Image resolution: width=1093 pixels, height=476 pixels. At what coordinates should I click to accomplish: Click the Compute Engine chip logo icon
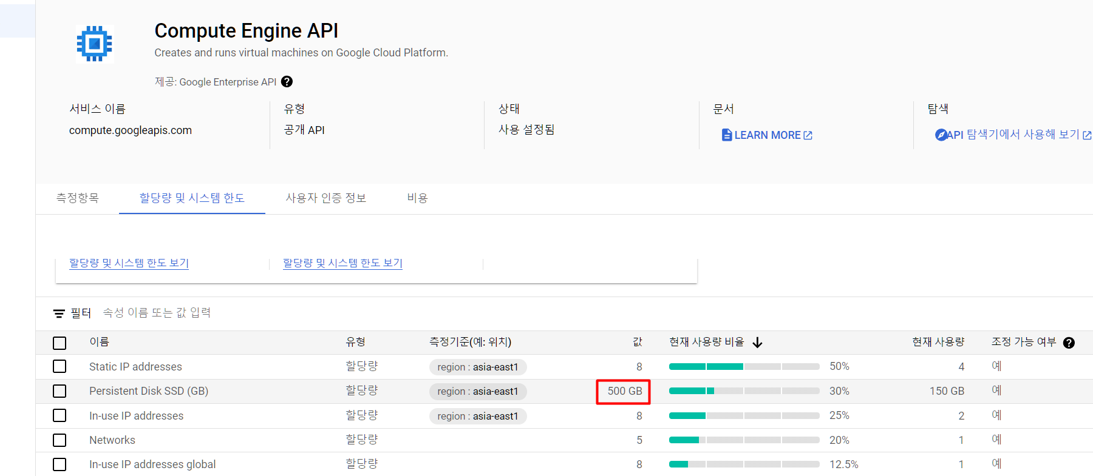(x=95, y=44)
